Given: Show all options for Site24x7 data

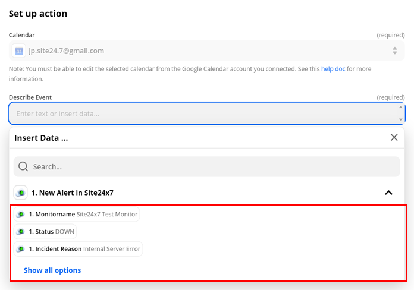Looking at the screenshot, I should (x=52, y=270).
